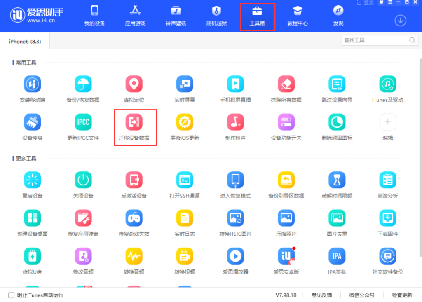The width and height of the screenshot is (422, 302).
Task: Launch 爱思播放器 media player
Action: pos(235,260)
